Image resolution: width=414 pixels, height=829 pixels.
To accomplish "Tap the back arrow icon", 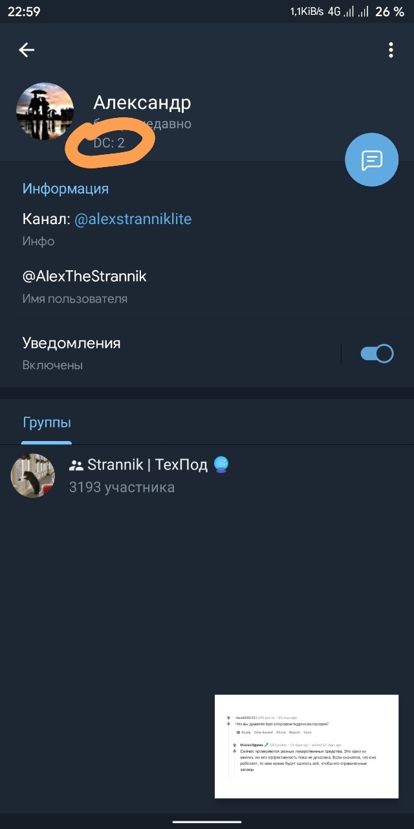I will [27, 50].
